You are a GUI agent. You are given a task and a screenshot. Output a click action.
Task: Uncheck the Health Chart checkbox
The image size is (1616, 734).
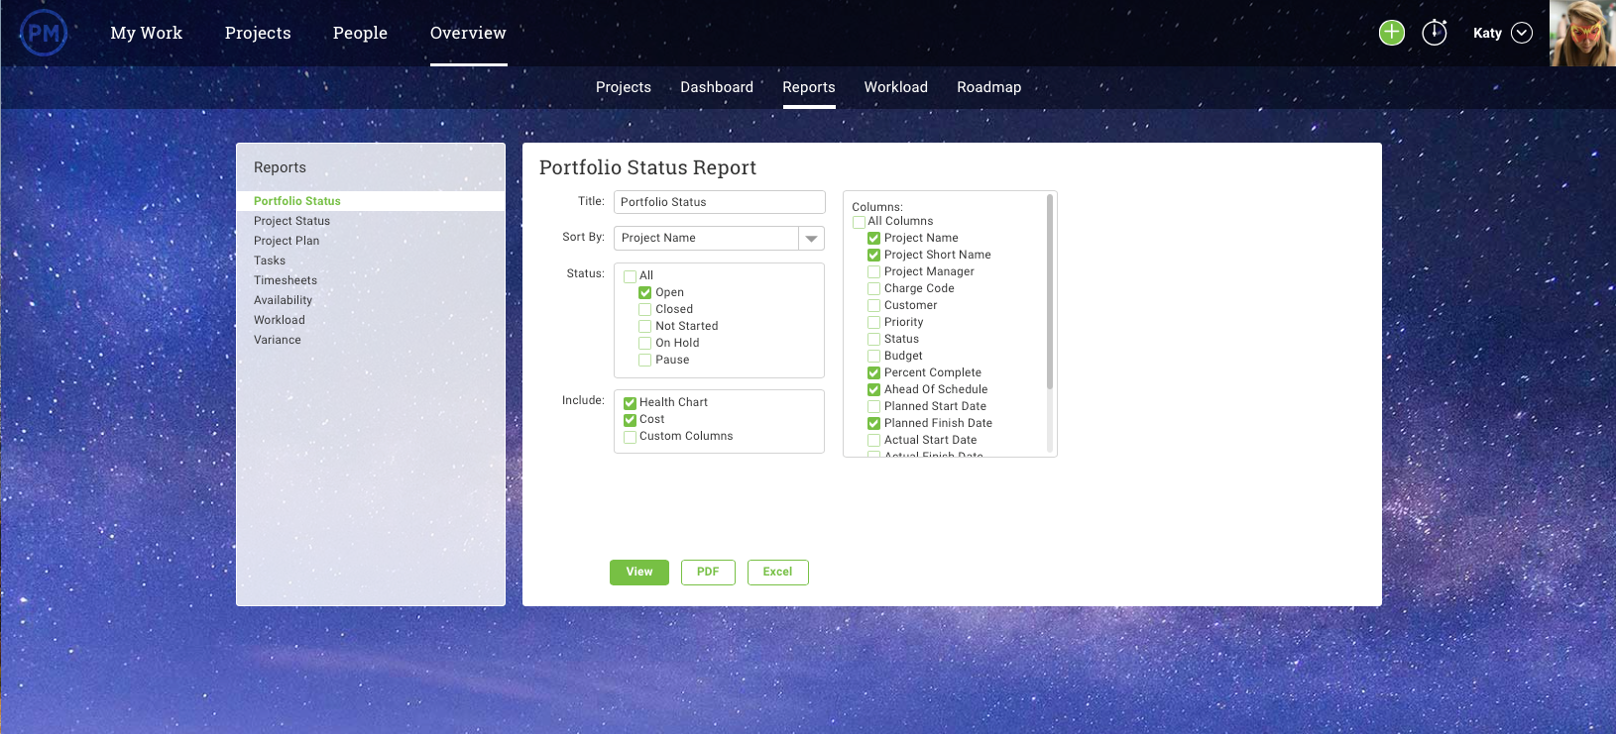630,403
